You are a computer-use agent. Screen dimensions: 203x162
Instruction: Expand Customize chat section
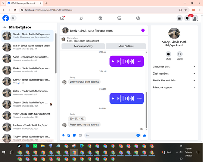coord(174,66)
